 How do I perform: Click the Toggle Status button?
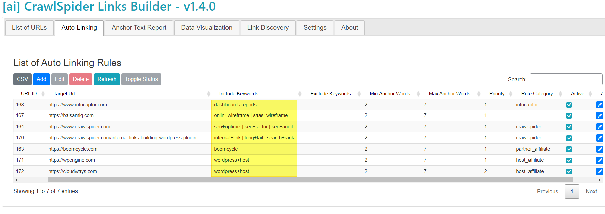(141, 79)
